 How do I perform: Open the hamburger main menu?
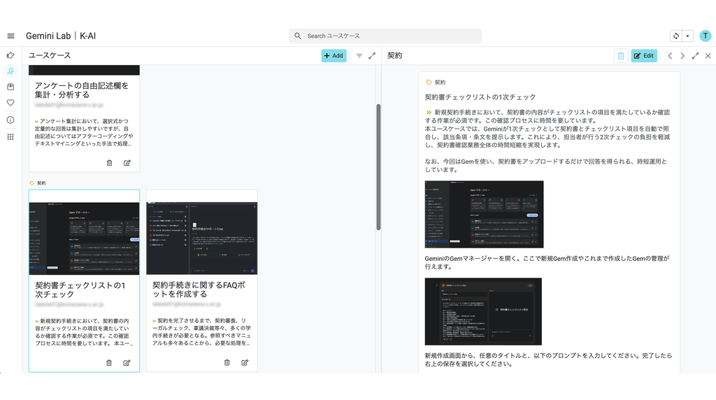(10, 36)
